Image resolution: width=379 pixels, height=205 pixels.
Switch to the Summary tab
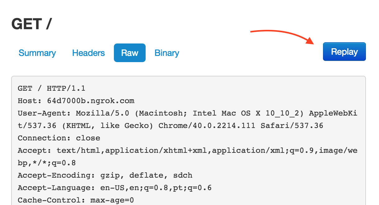37,53
